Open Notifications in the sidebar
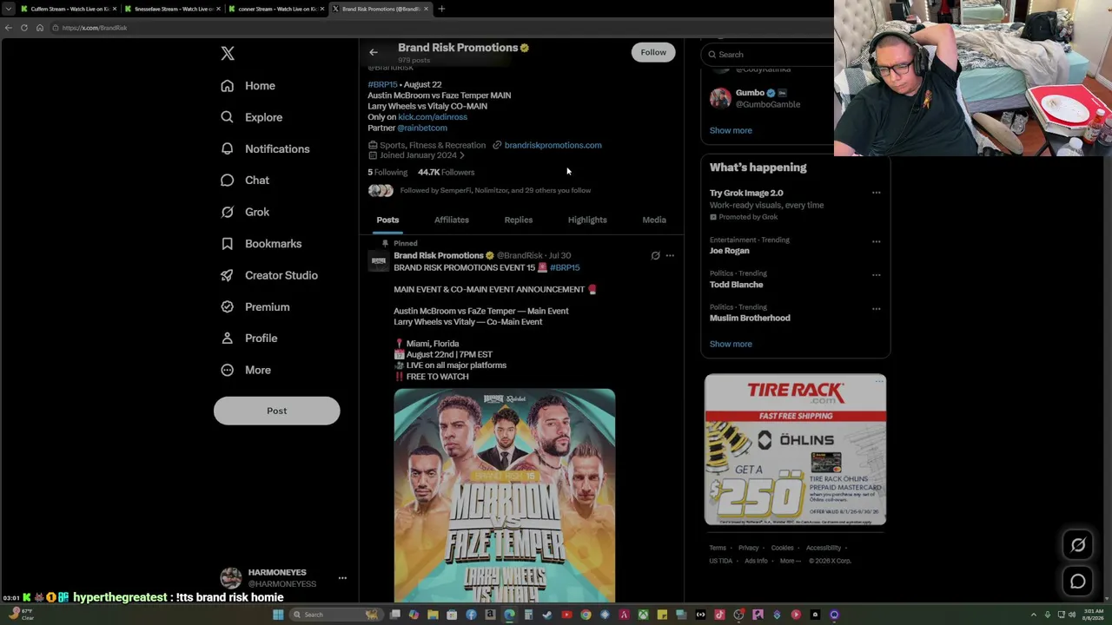1112x625 pixels. tap(265, 148)
